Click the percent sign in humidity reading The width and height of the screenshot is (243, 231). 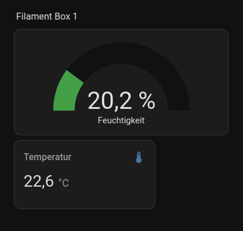pyautogui.click(x=147, y=100)
